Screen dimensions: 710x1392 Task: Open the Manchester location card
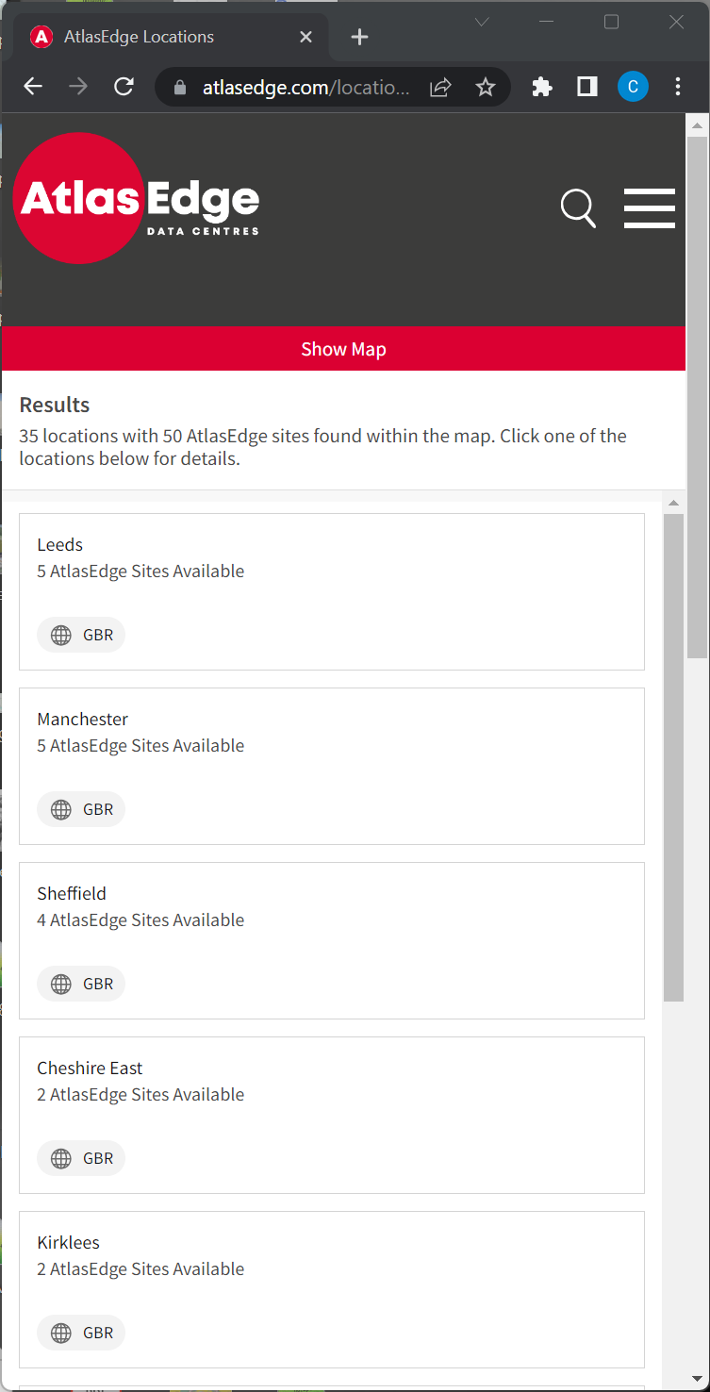click(332, 766)
